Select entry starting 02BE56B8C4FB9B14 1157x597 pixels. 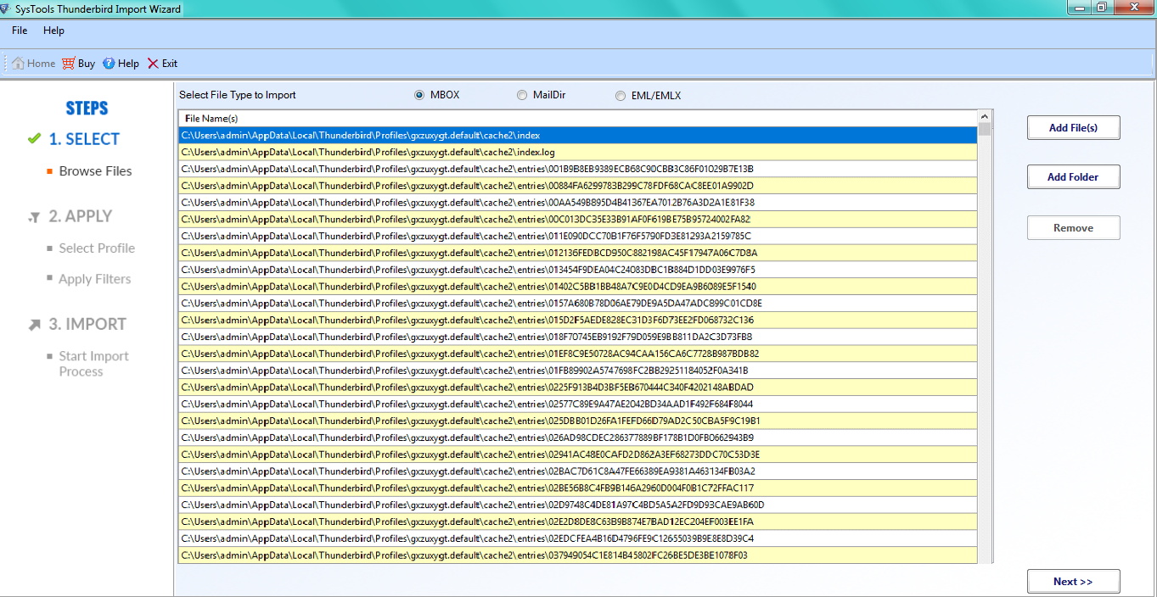tap(577, 488)
